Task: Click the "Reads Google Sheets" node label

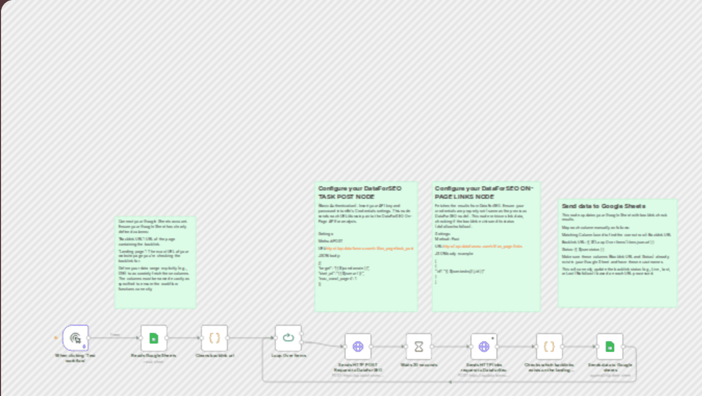Action: [154, 356]
